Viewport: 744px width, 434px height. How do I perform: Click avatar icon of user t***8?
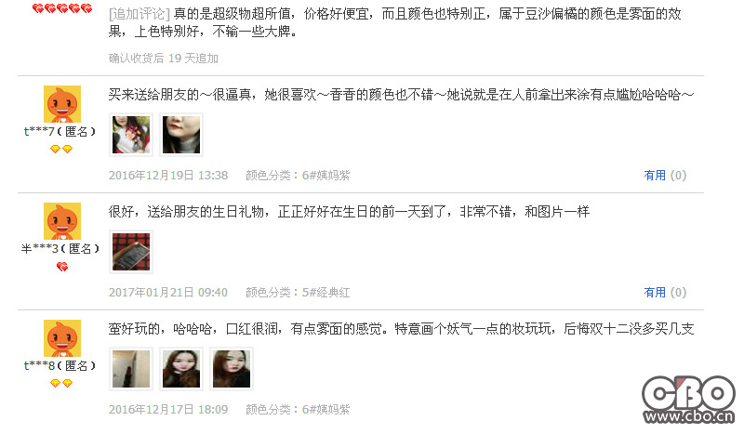coord(62,338)
